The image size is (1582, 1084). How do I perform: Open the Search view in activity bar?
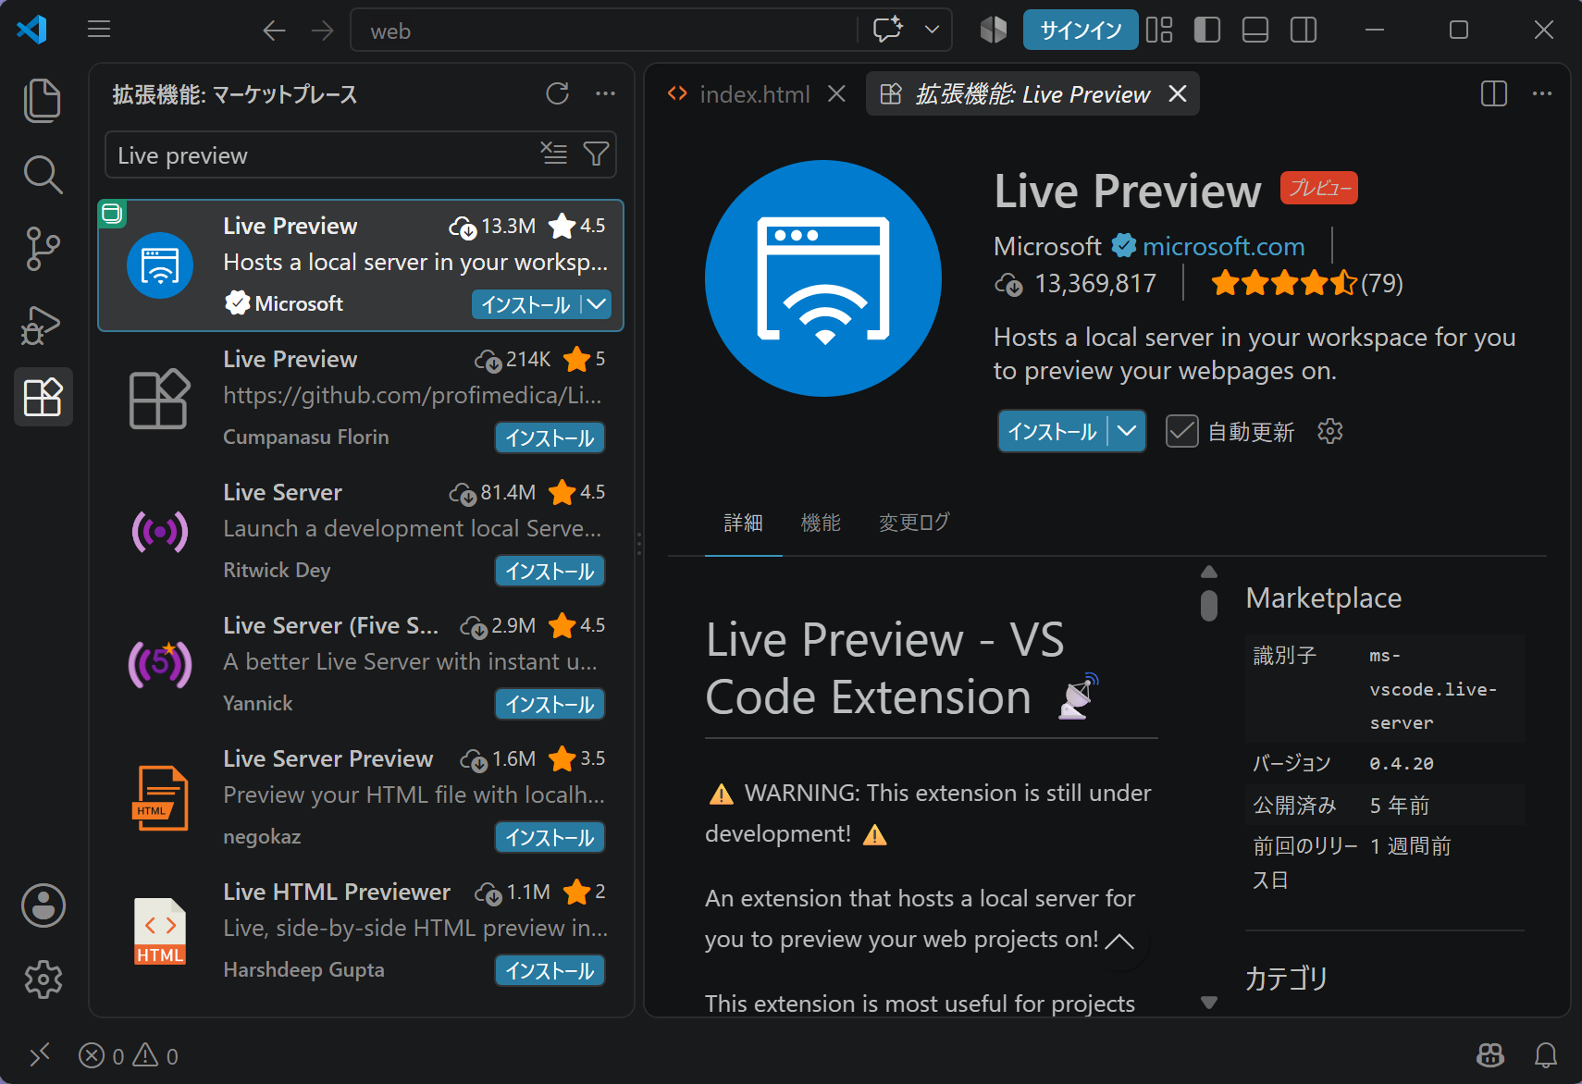43,174
